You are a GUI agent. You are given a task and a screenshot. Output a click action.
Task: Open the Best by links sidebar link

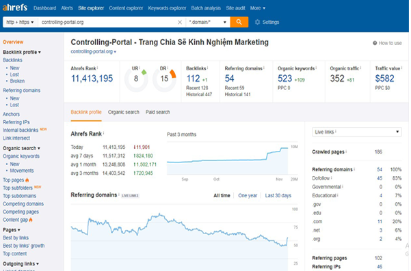[16, 238]
